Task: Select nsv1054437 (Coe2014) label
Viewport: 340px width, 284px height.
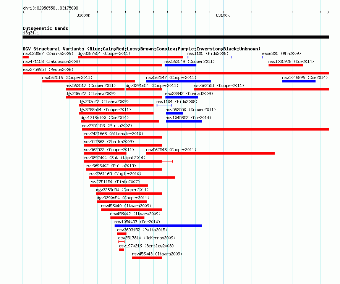Action: 137,222
